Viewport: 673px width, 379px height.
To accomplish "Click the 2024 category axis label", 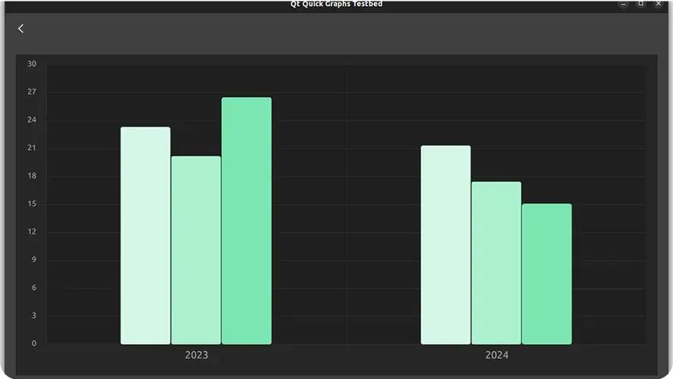I will 497,355.
